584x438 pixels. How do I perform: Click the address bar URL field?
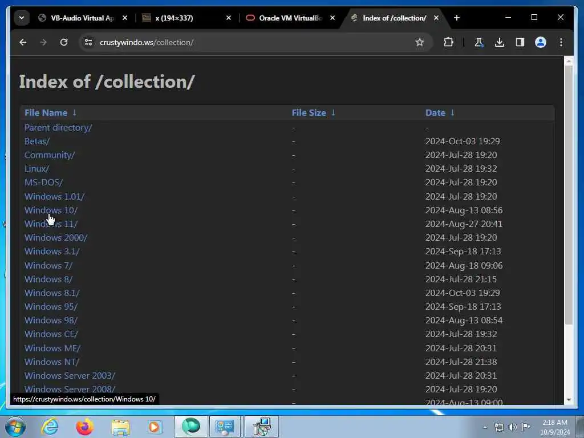click(x=253, y=42)
